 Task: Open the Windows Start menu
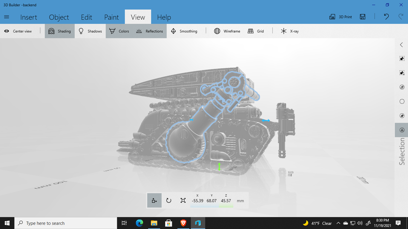click(x=7, y=223)
